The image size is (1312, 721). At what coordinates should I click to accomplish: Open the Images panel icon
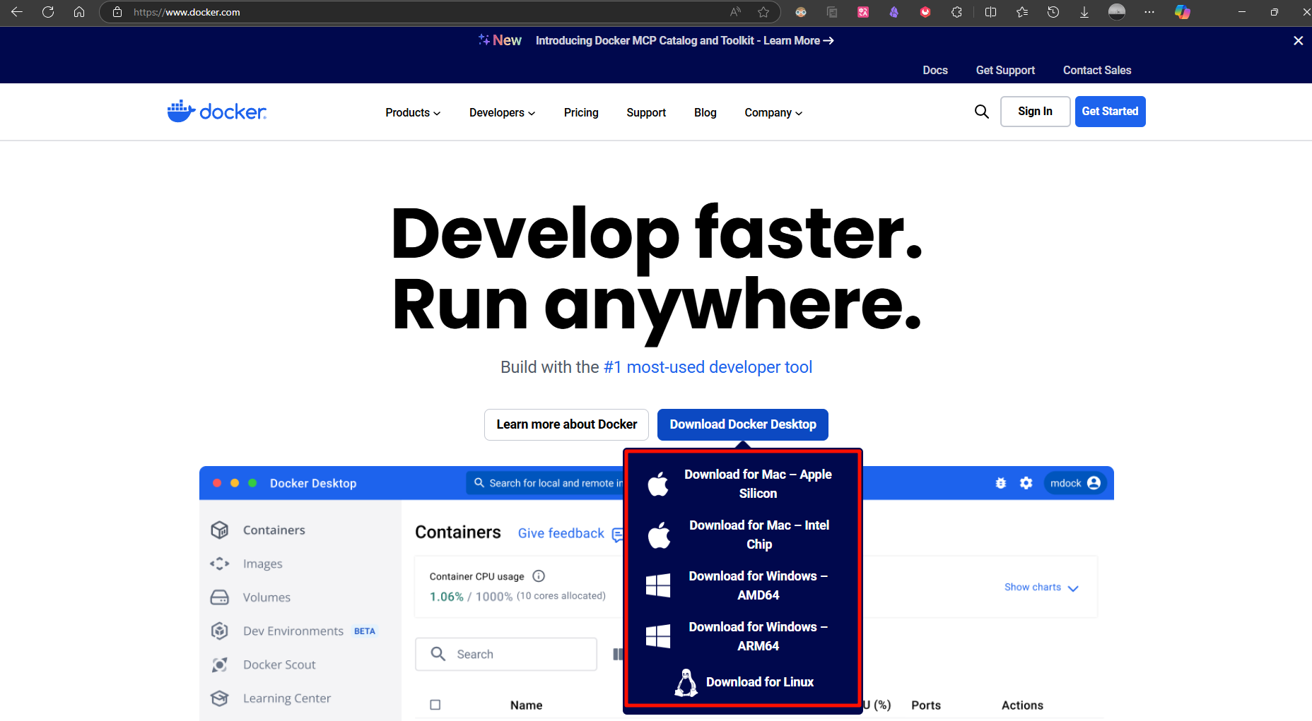click(x=219, y=564)
